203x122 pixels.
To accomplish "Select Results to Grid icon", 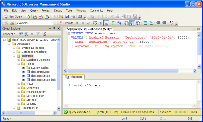I will click(x=132, y=23).
